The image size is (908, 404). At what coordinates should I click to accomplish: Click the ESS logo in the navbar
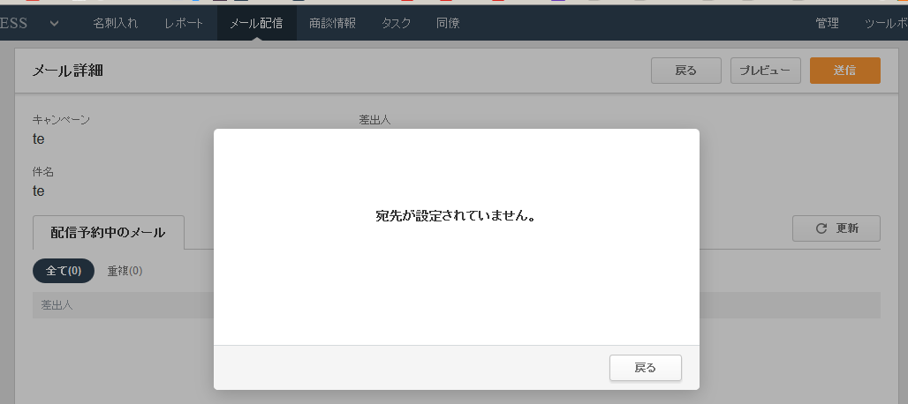pyautogui.click(x=14, y=23)
